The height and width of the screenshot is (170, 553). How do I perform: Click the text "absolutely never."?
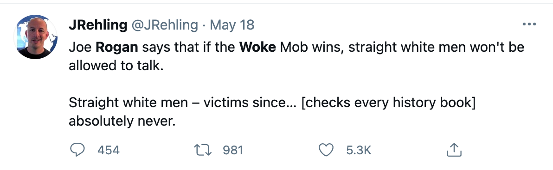[x=122, y=121]
